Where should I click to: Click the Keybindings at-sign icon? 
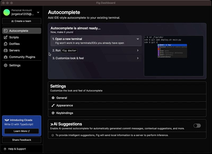tap(53, 113)
